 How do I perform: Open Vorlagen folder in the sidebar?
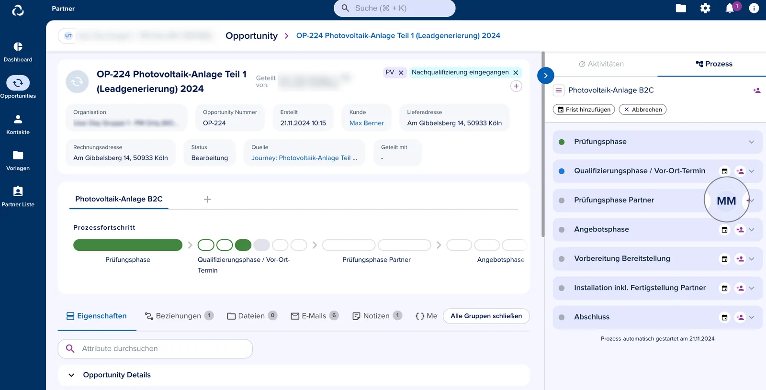click(x=18, y=161)
